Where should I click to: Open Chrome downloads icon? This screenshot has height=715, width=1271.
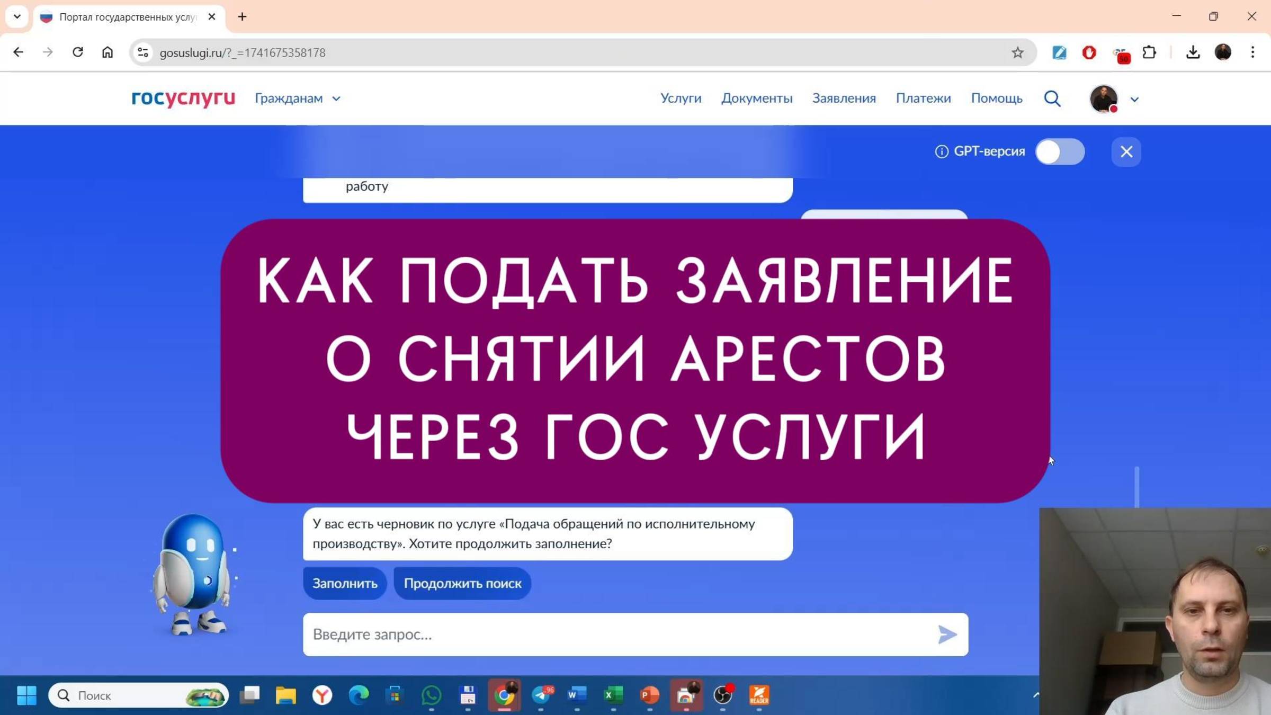(x=1193, y=52)
